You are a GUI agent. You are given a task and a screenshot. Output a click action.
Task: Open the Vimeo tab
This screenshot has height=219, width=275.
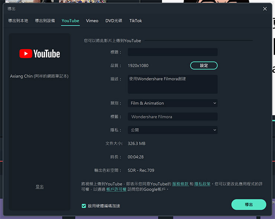92,21
